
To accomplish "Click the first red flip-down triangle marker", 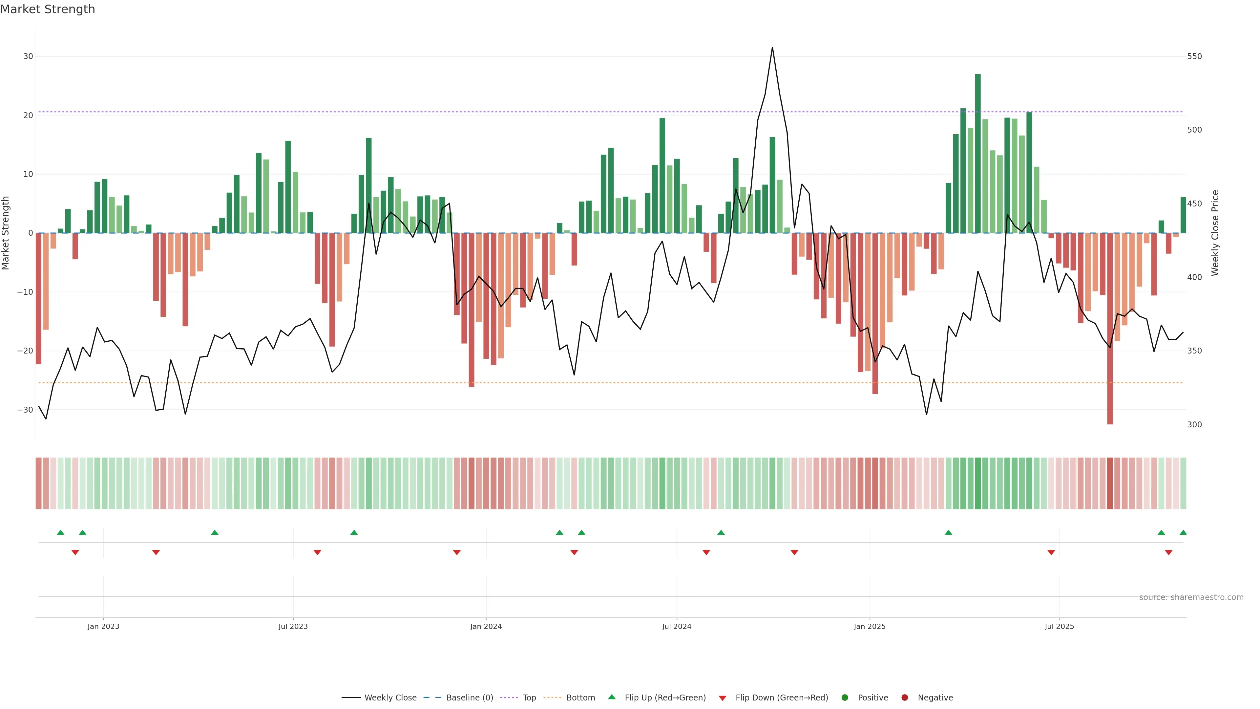I will 75,552.
